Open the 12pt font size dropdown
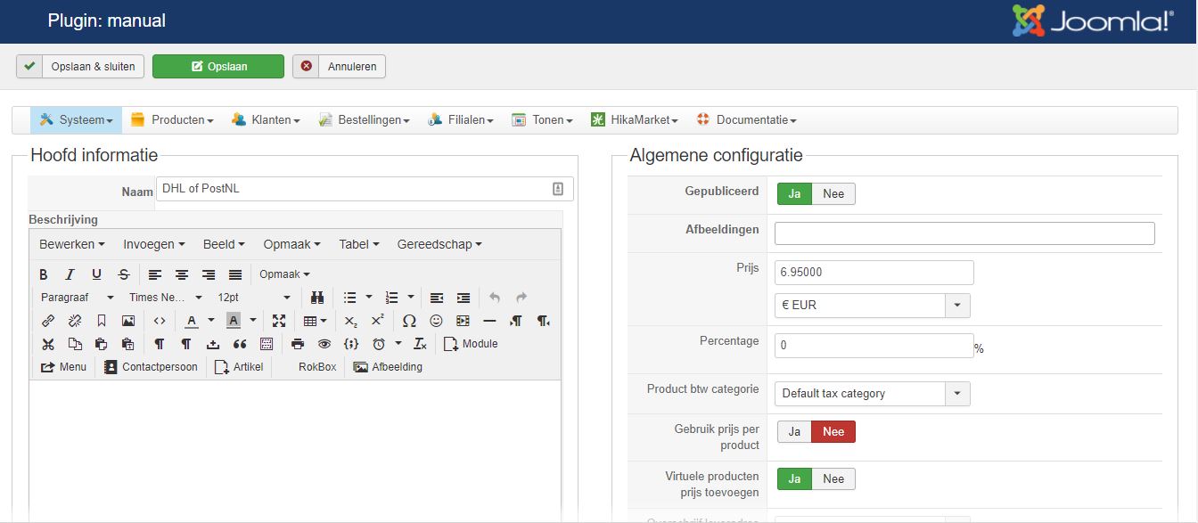 pyautogui.click(x=254, y=298)
